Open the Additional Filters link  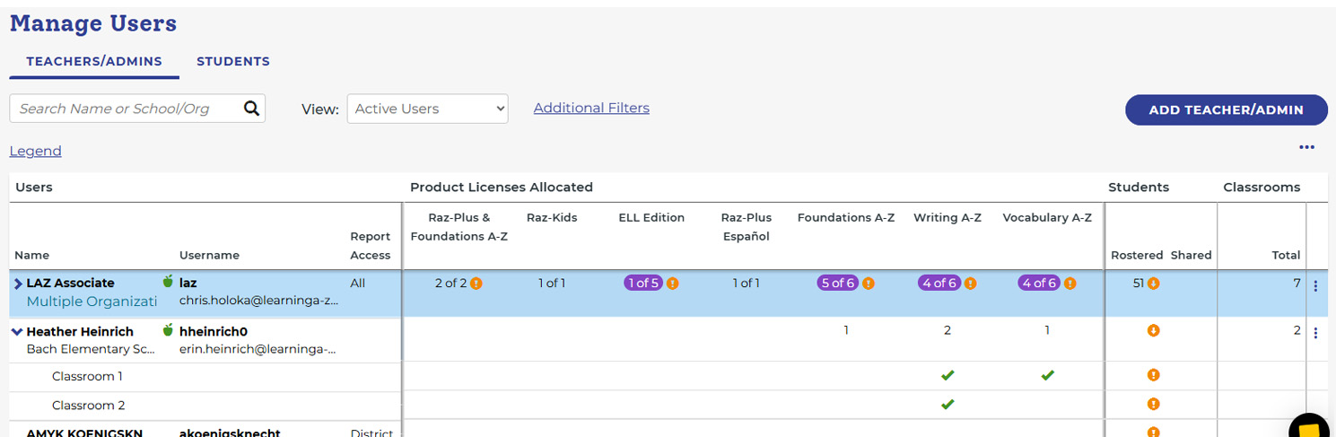pos(591,108)
